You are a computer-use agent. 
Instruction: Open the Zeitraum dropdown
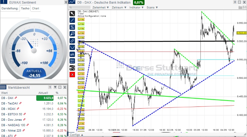point(119,7)
